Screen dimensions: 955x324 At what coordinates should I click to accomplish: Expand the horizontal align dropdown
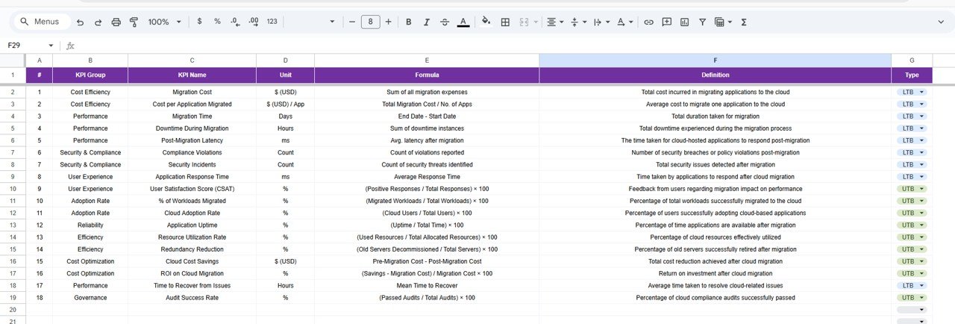(555, 22)
